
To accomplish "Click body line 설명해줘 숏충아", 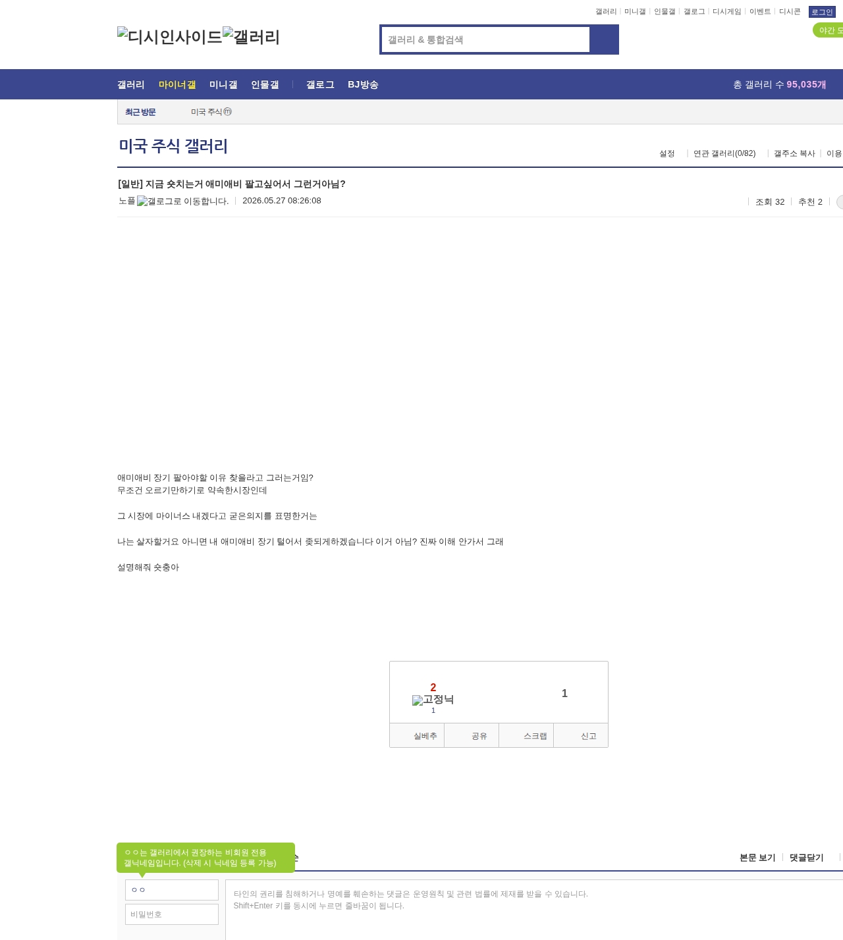I will coord(148,567).
